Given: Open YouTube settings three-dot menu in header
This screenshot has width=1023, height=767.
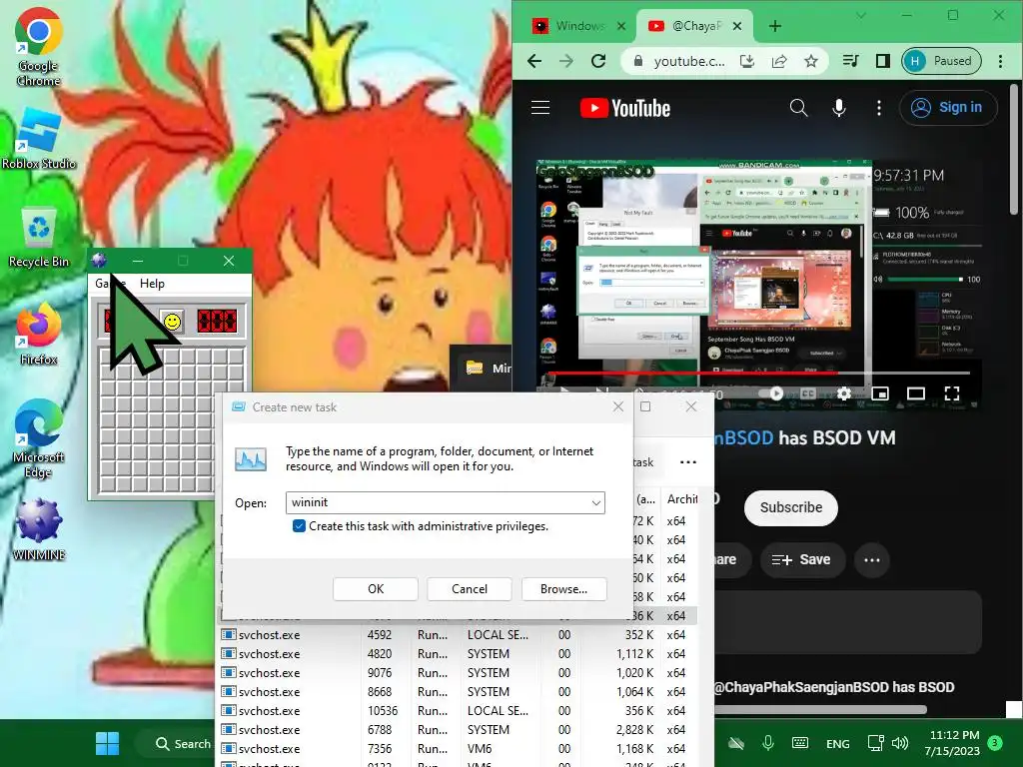Looking at the screenshot, I should (879, 108).
